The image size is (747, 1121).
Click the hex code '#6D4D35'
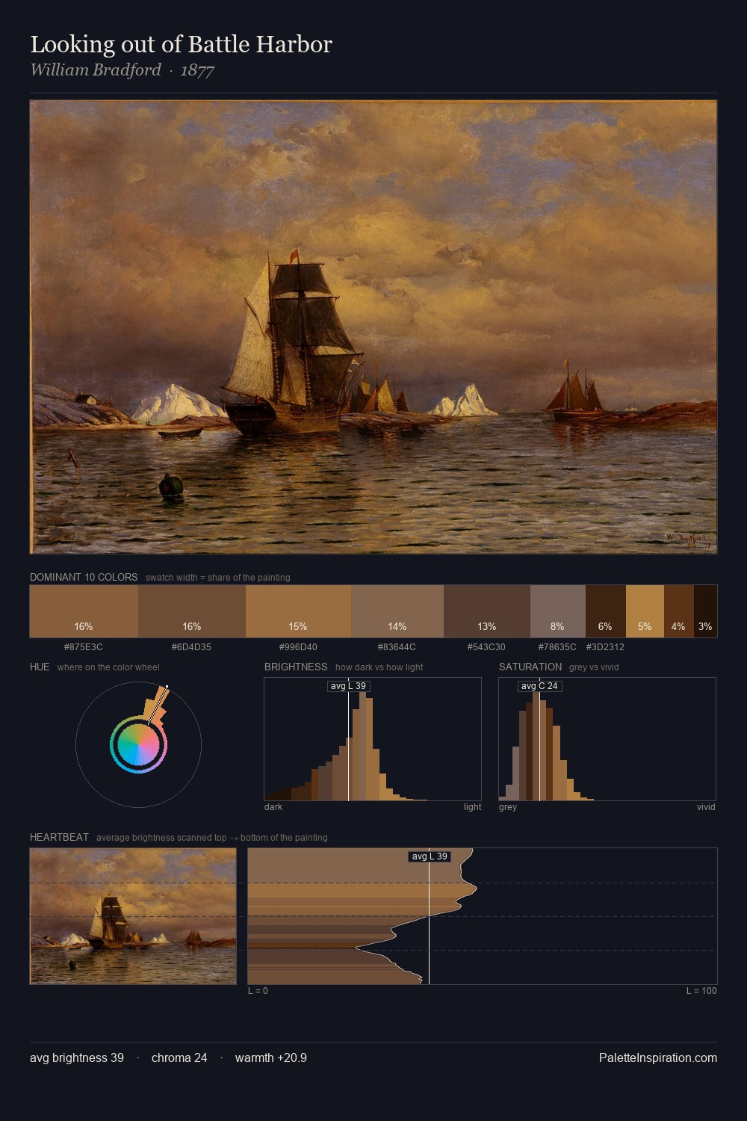[191, 647]
